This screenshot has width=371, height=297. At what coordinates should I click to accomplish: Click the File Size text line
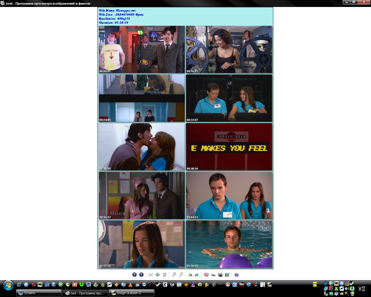click(121, 15)
